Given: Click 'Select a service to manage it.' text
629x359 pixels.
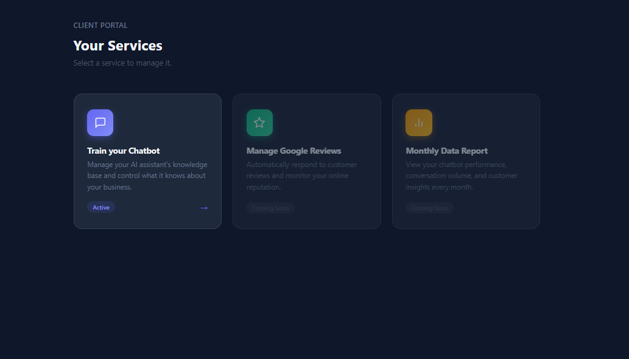Looking at the screenshot, I should pyautogui.click(x=122, y=63).
